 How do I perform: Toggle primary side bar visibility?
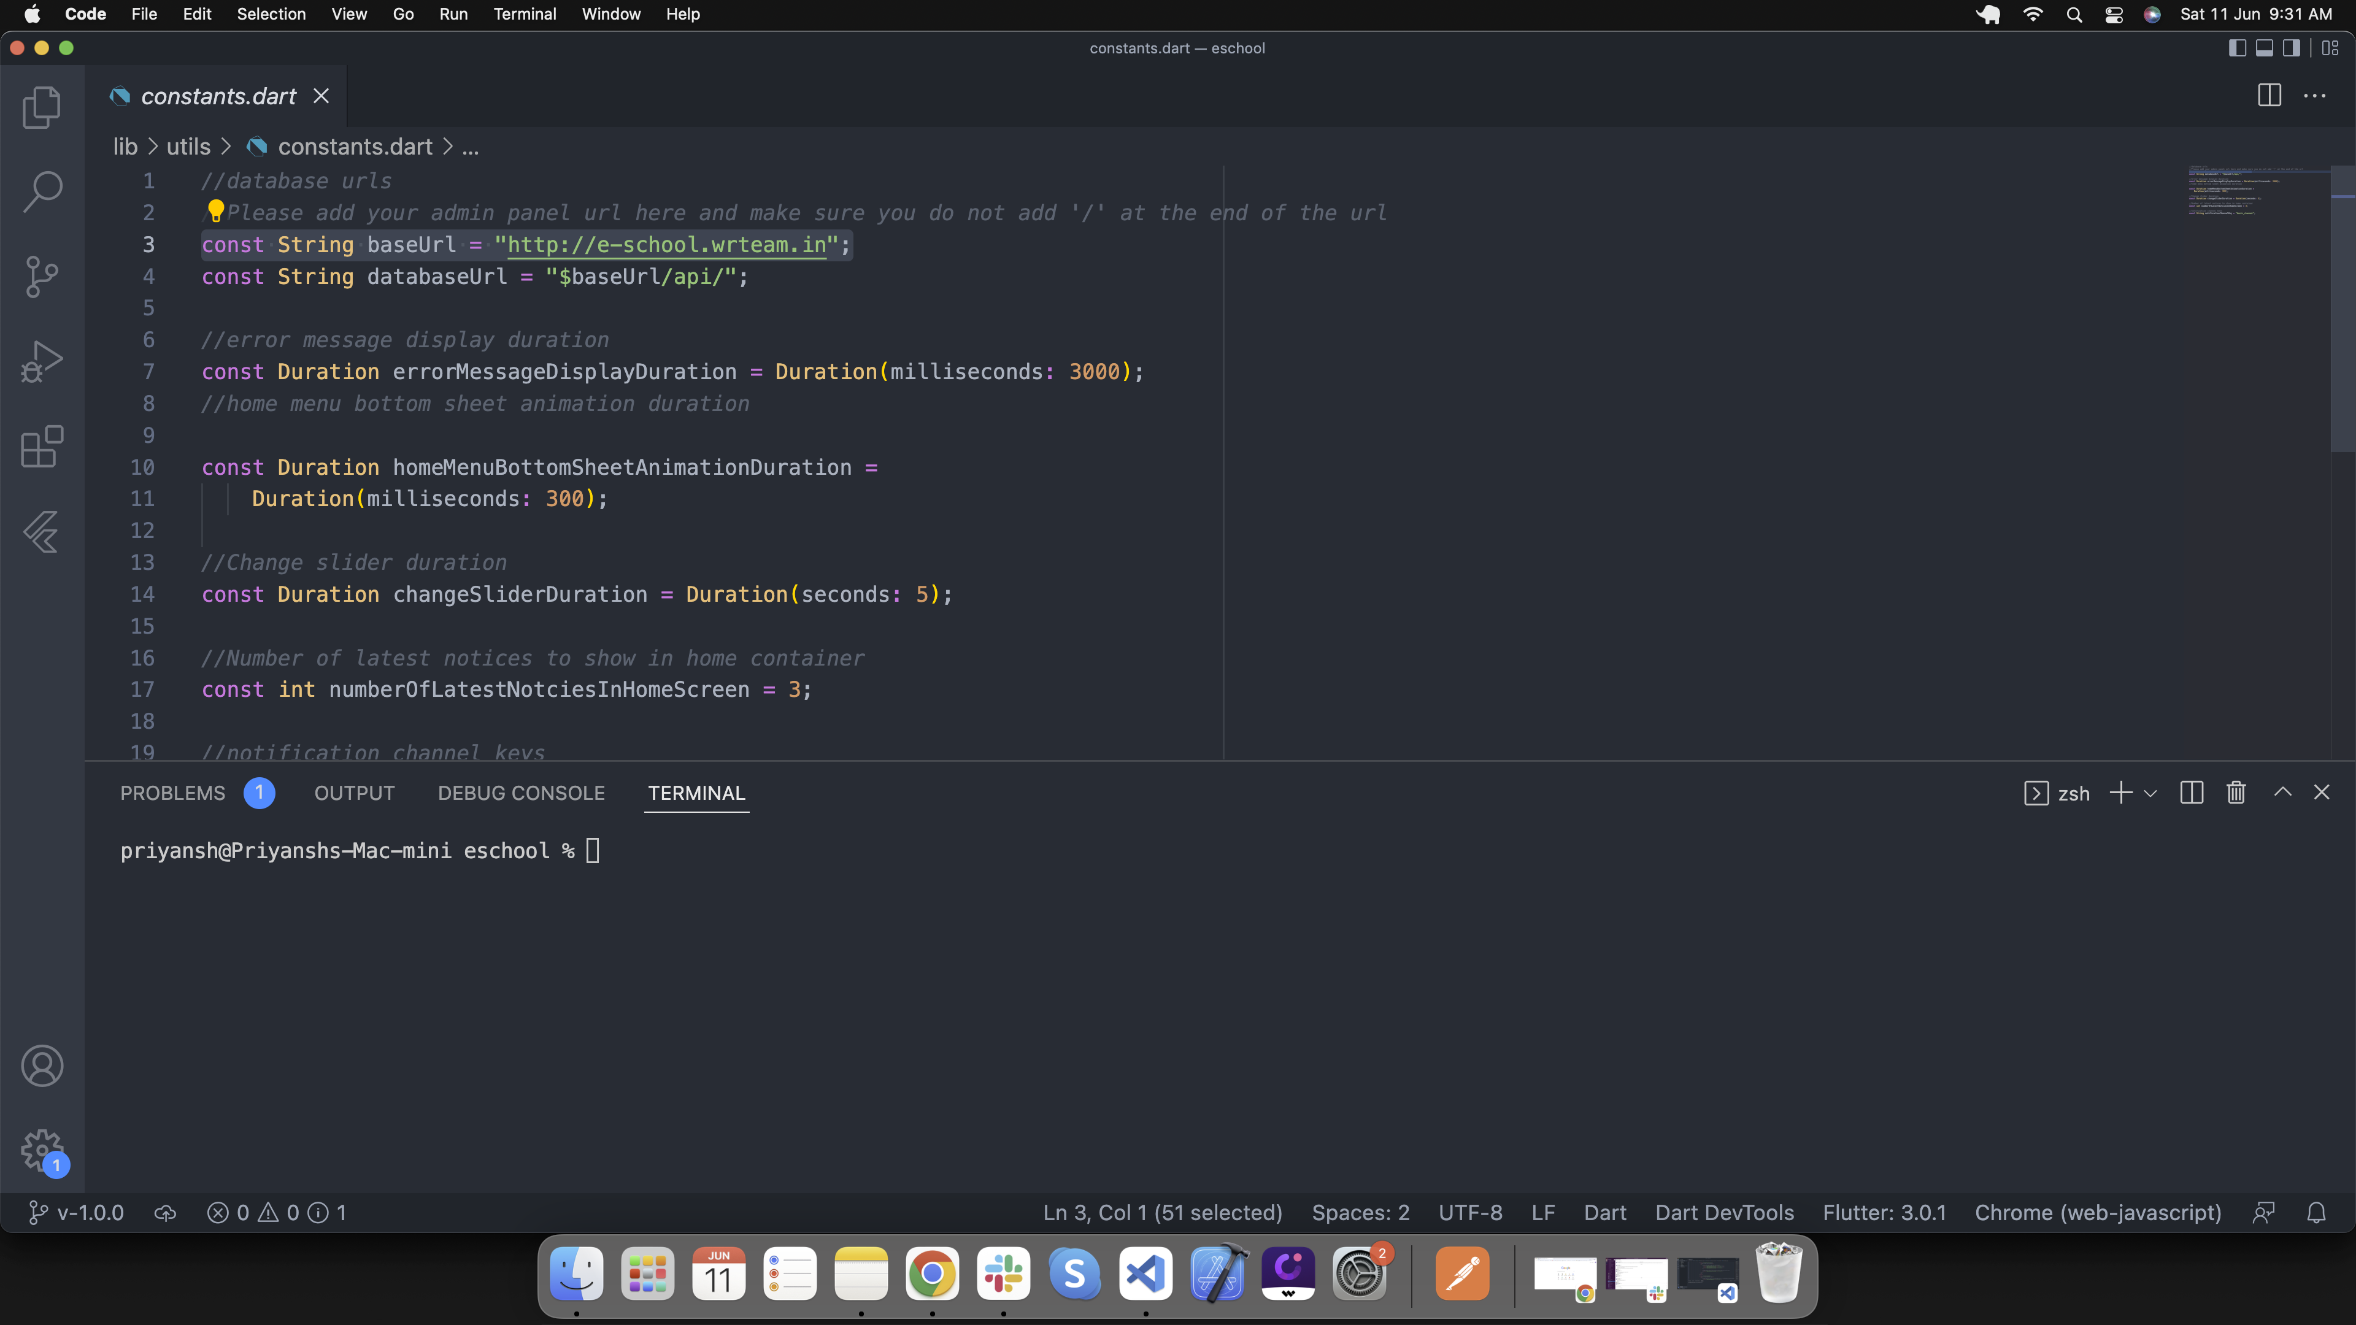(x=2237, y=48)
